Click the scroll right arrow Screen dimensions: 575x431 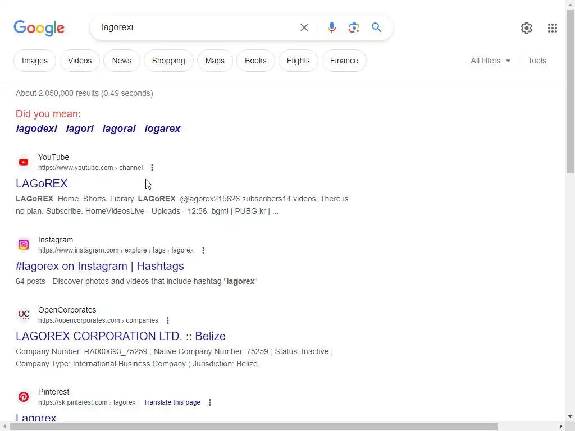pos(561,427)
